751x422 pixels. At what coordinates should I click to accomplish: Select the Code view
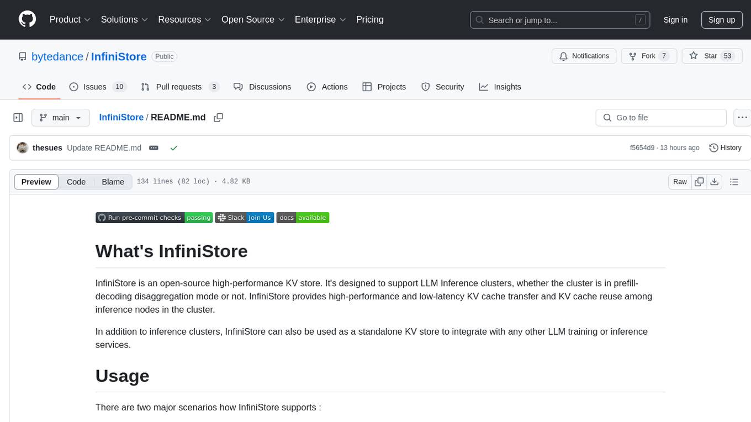pyautogui.click(x=76, y=182)
